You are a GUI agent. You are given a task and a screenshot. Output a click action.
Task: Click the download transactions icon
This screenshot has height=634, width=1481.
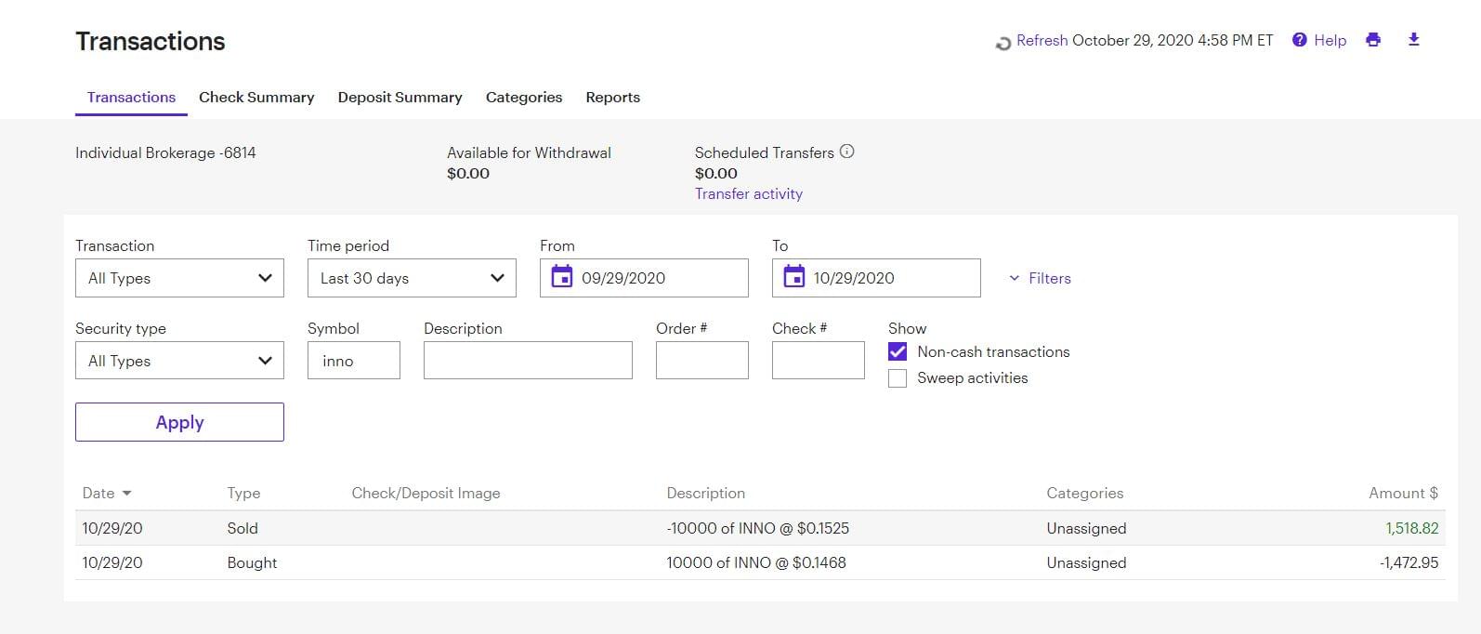tap(1413, 40)
